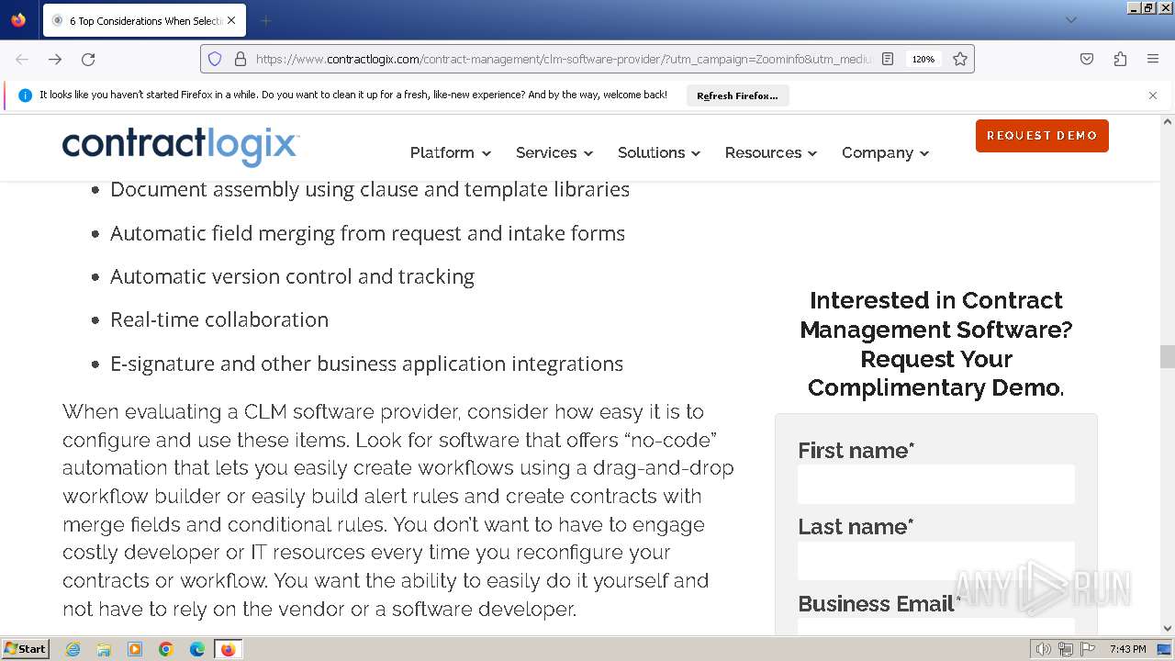
Task: Click scrollbar up arrow
Action: click(1167, 122)
